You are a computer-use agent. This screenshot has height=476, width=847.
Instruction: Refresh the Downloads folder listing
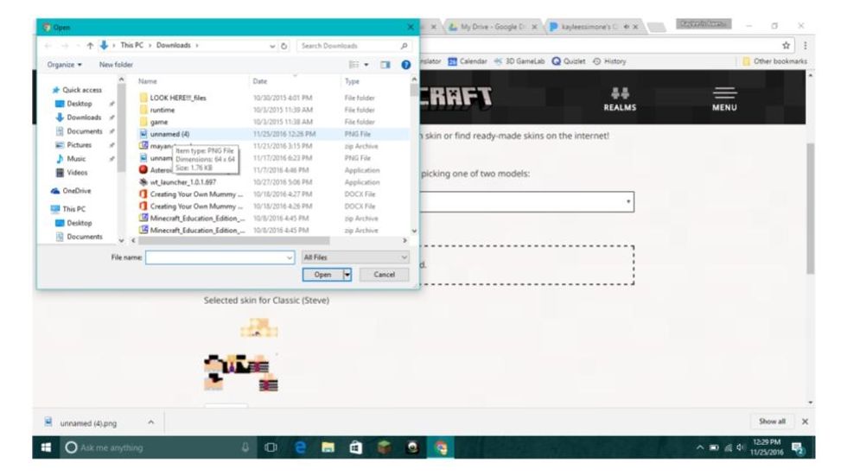[284, 46]
